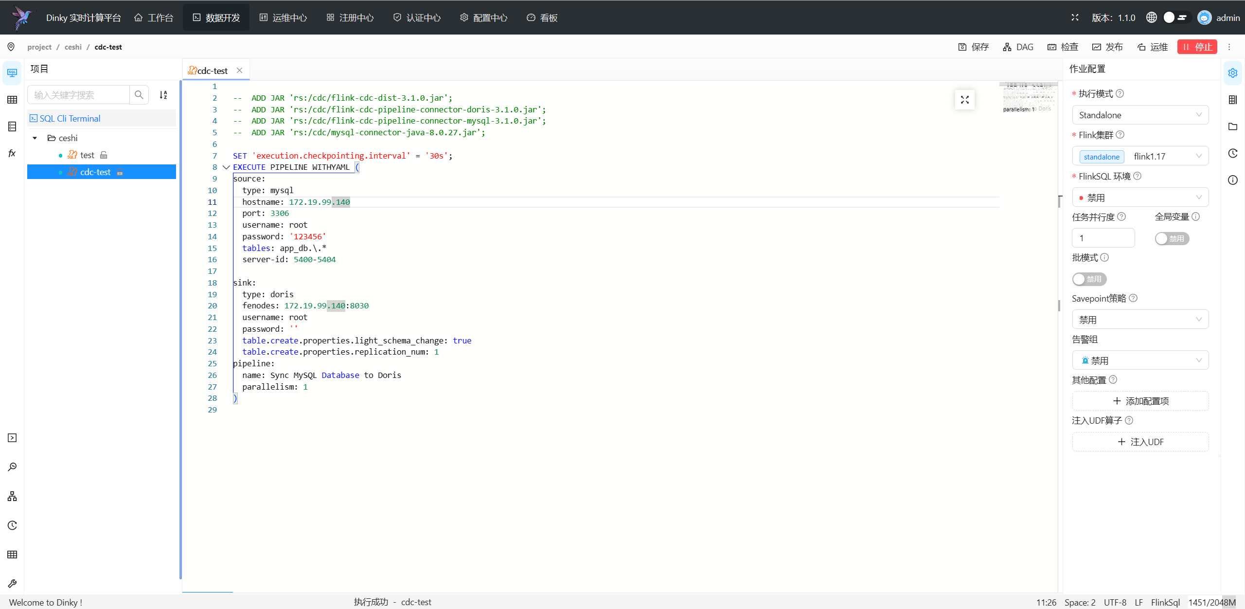Click the Dinky hummingbird logo
Viewport: 1245px width, 609px height.
pyautogui.click(x=22, y=18)
